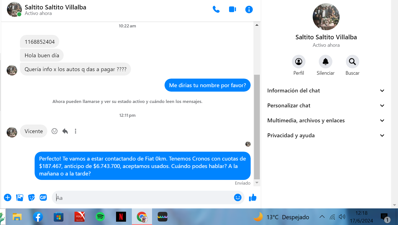Open the sticker picker icon
Viewport: 398px width, 225px height.
[32, 197]
